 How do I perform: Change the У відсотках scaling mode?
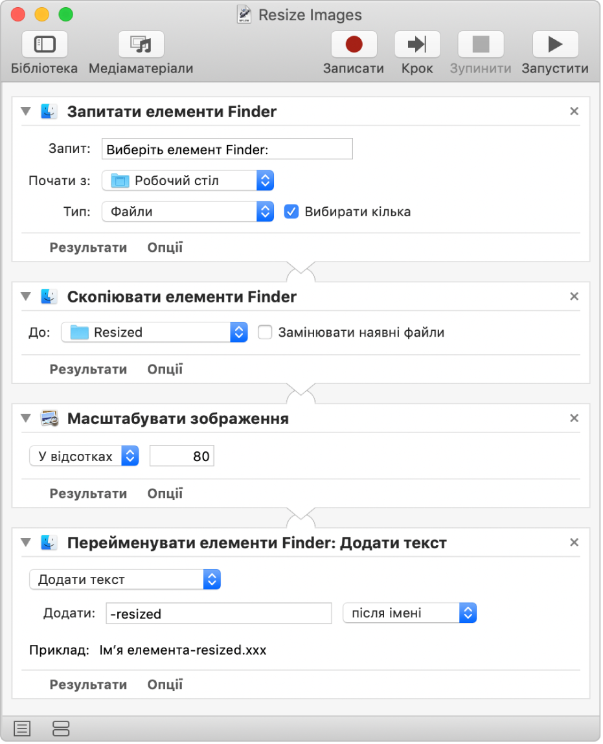(x=84, y=457)
